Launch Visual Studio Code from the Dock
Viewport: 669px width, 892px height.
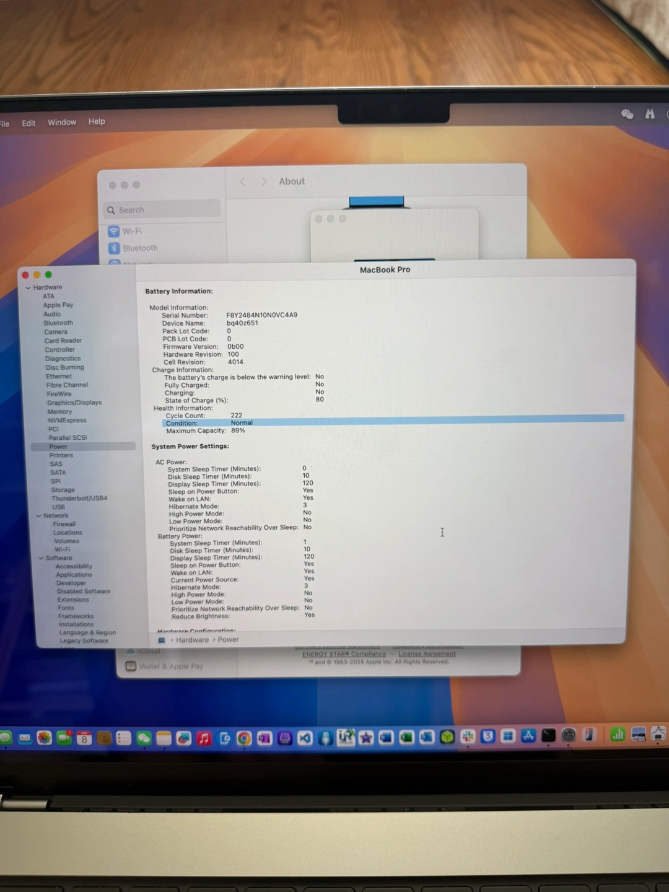point(305,738)
